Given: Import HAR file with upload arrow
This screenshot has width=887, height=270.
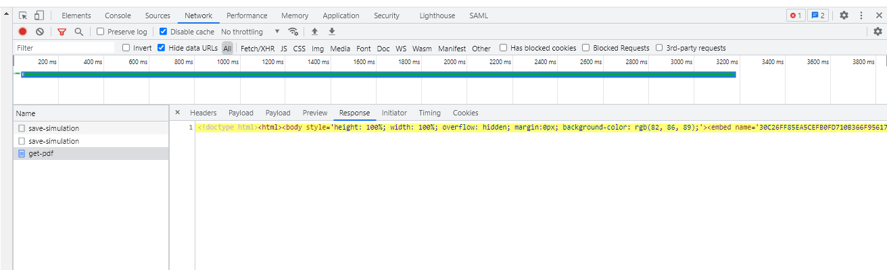Looking at the screenshot, I should click(314, 32).
